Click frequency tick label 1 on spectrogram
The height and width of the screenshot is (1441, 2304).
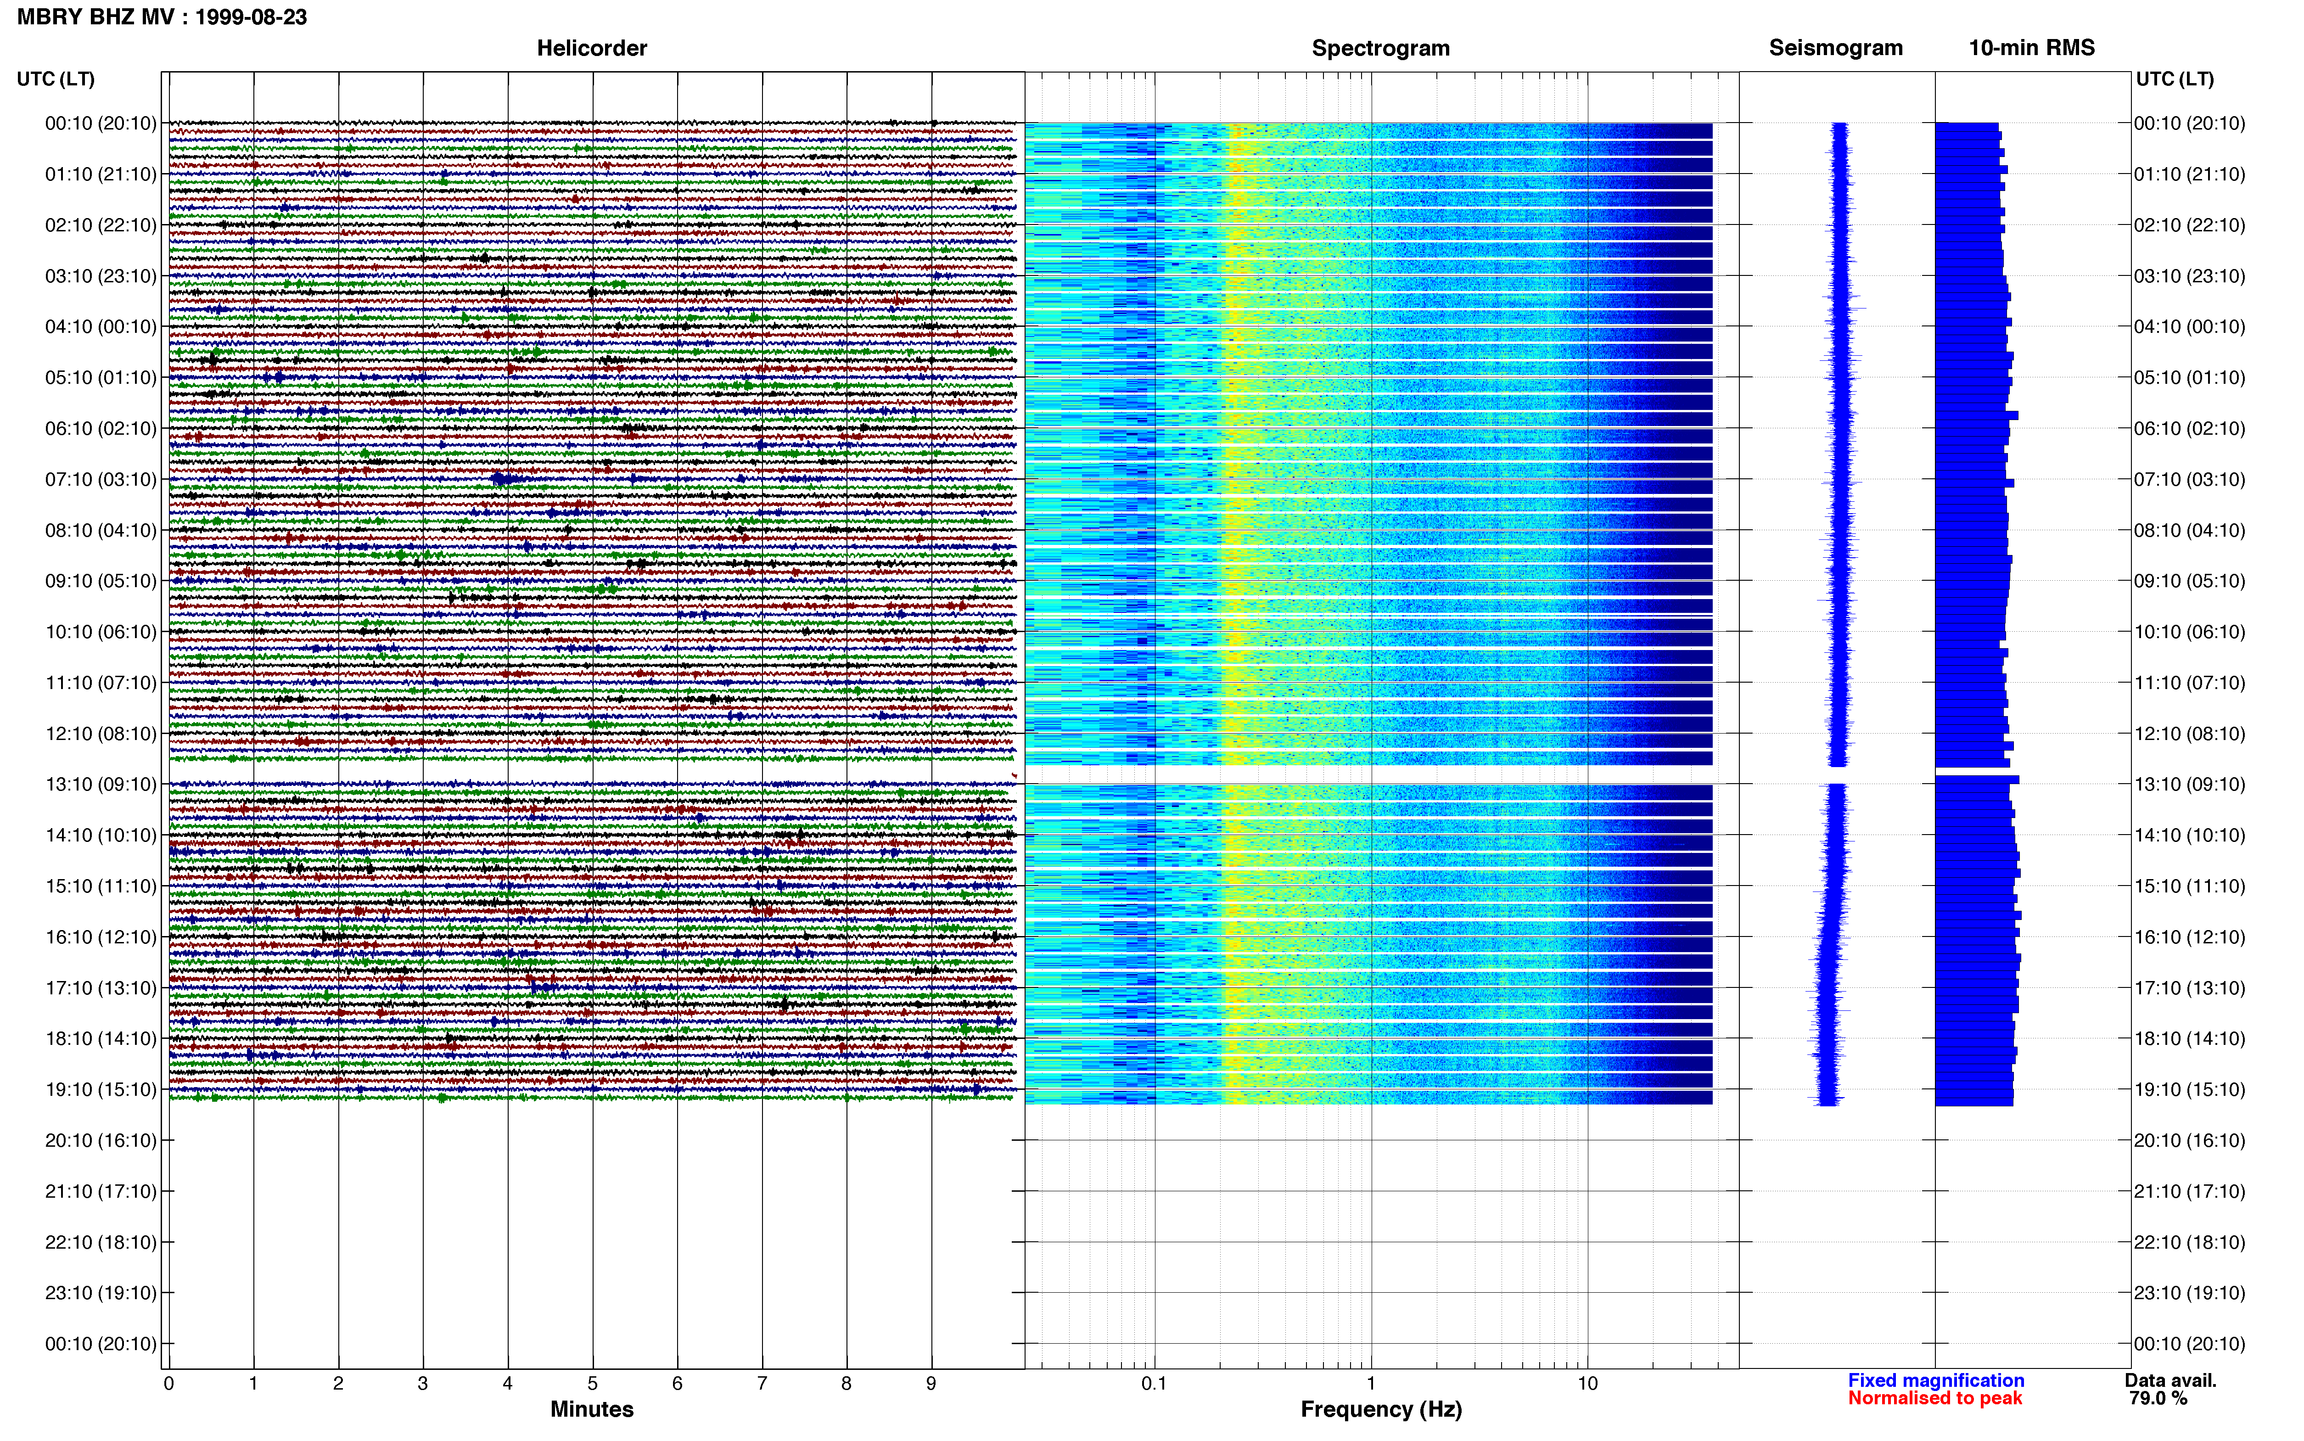pos(1371,1384)
